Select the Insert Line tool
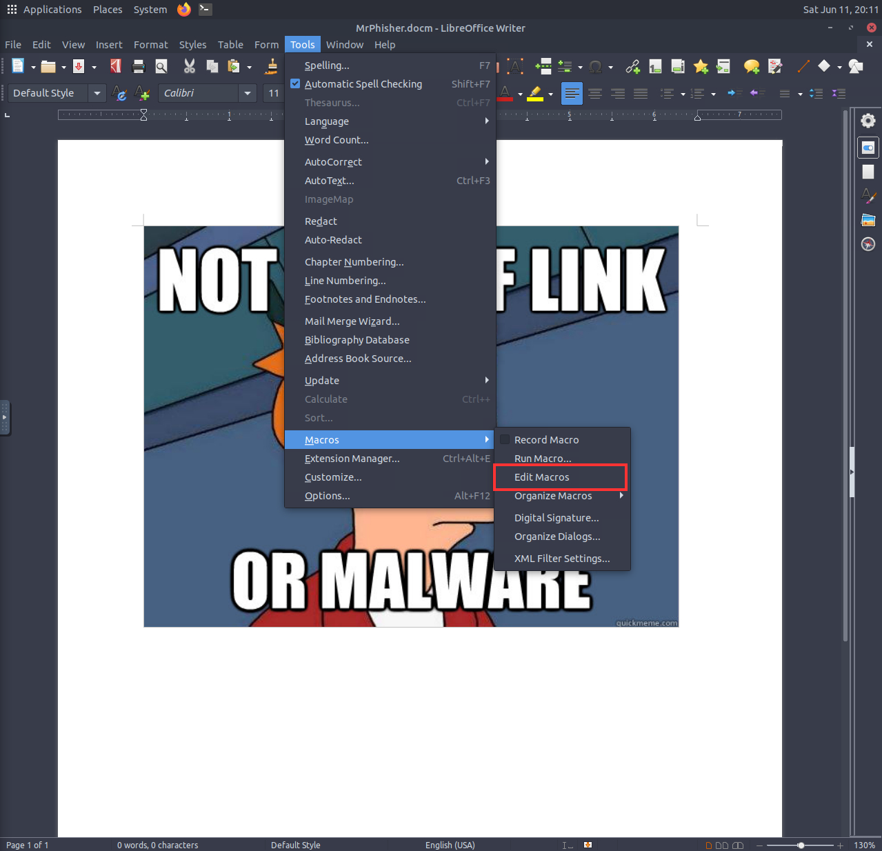The image size is (882, 851). click(x=803, y=66)
